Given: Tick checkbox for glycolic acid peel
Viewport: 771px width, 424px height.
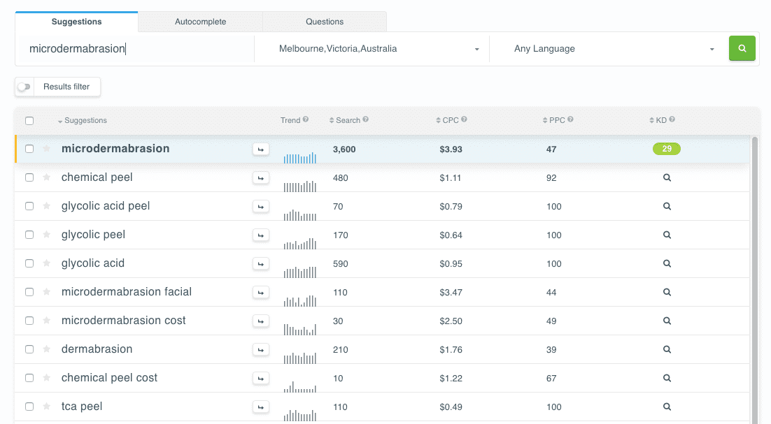Looking at the screenshot, I should point(29,206).
